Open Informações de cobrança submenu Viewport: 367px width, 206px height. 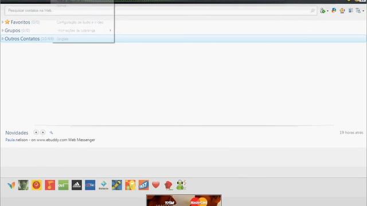coord(84,30)
